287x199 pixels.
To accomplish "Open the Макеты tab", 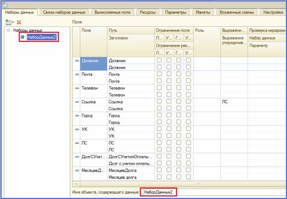I will [x=203, y=12].
